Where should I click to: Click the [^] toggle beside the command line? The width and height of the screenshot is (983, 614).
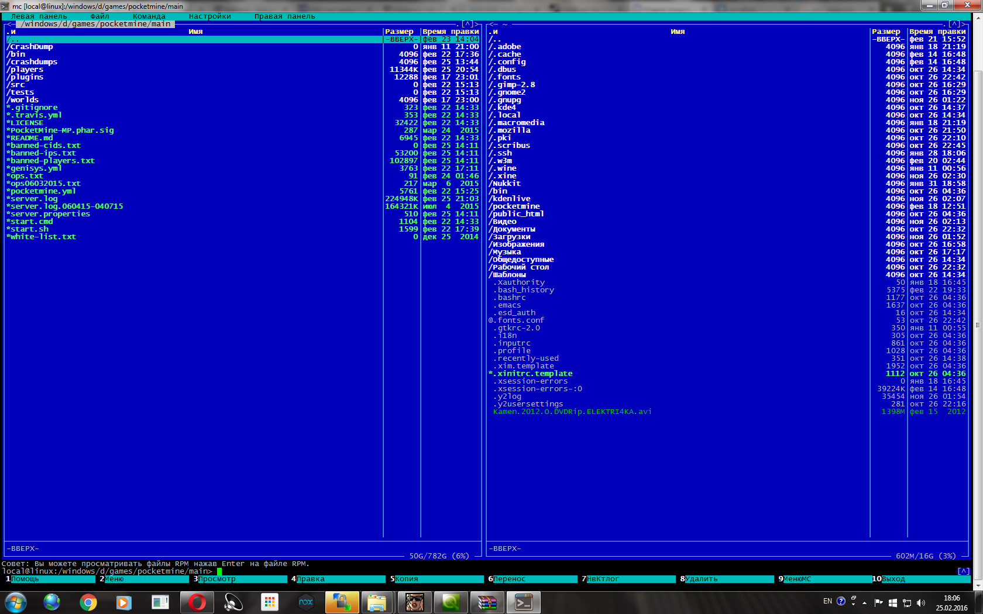[963, 571]
